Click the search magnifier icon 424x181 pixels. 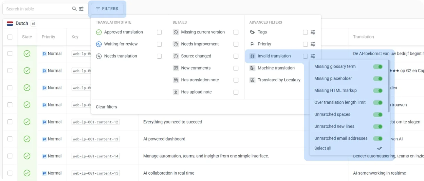75,9
